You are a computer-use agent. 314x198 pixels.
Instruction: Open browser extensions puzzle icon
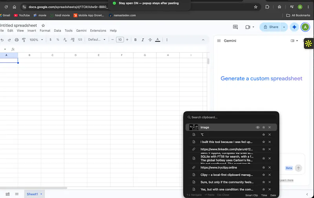pos(267,7)
